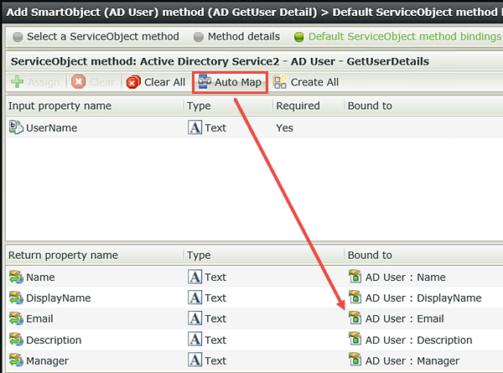
Task: Click the Text type icon in Manager row
Action: pos(194,360)
